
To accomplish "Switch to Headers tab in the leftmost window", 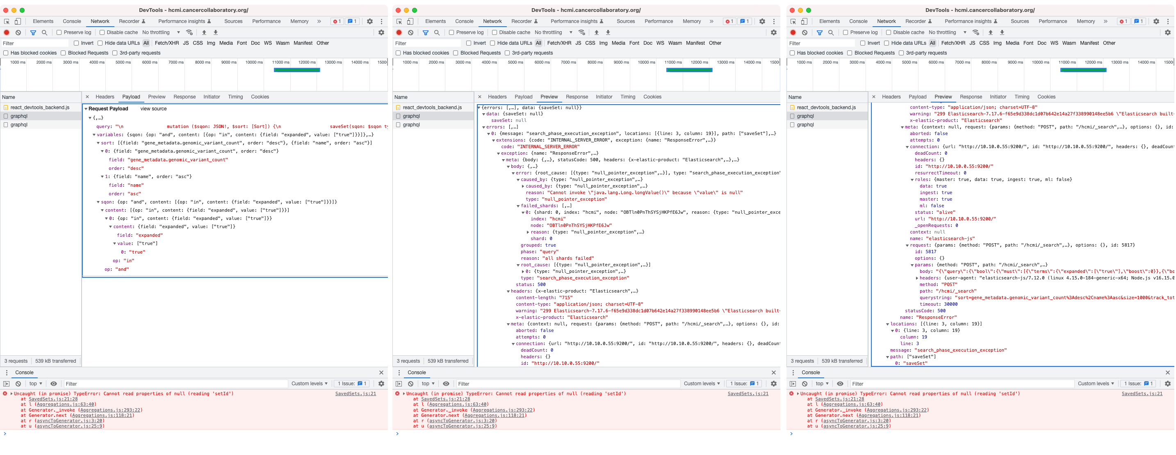I will 105,97.
